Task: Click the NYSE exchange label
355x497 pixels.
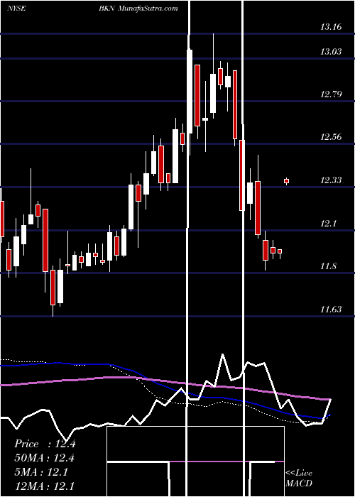Action: pos(16,9)
